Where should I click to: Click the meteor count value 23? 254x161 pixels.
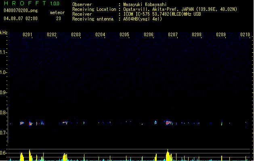tap(59, 19)
